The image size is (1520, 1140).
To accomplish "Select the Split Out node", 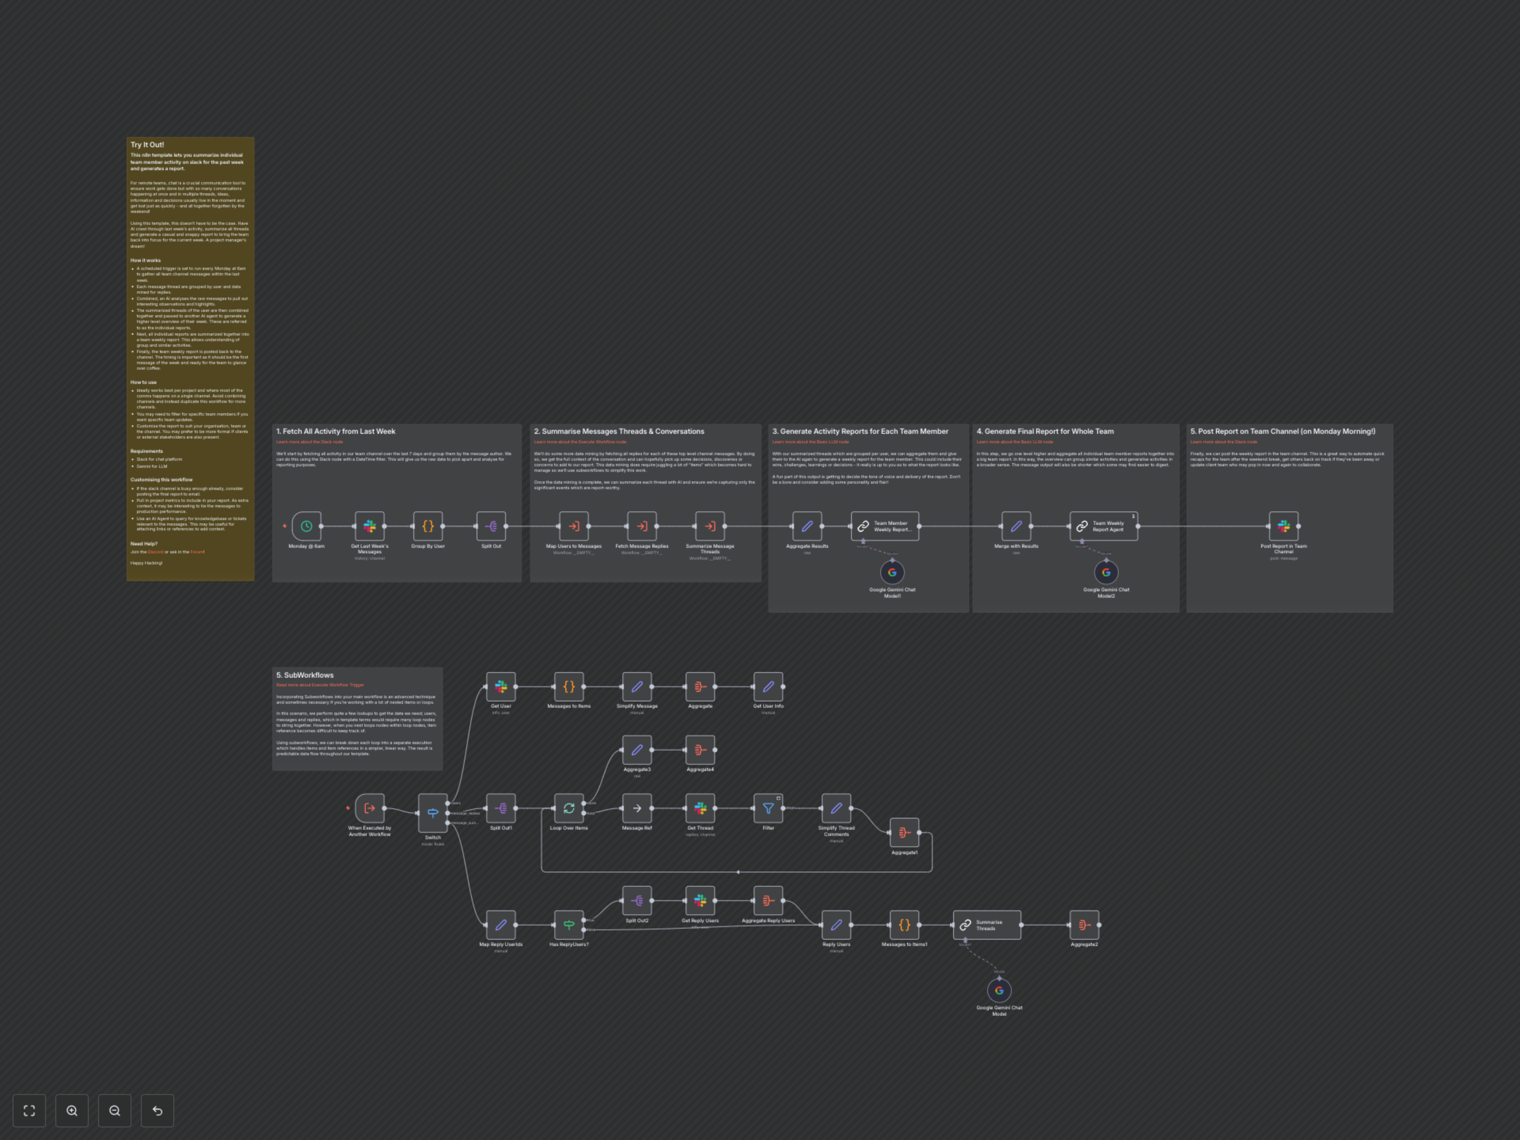I will [x=490, y=526].
